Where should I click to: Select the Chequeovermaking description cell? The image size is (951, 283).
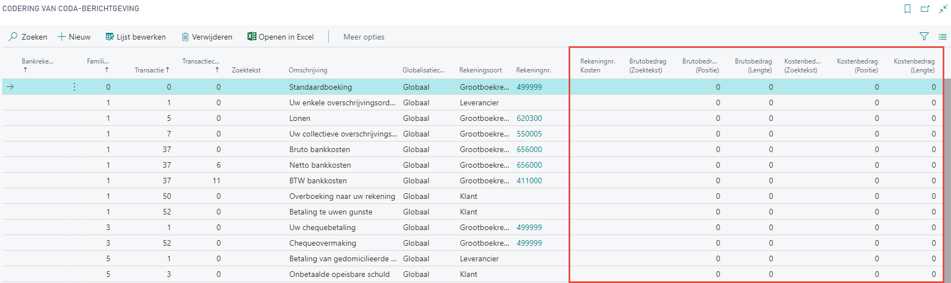322,243
